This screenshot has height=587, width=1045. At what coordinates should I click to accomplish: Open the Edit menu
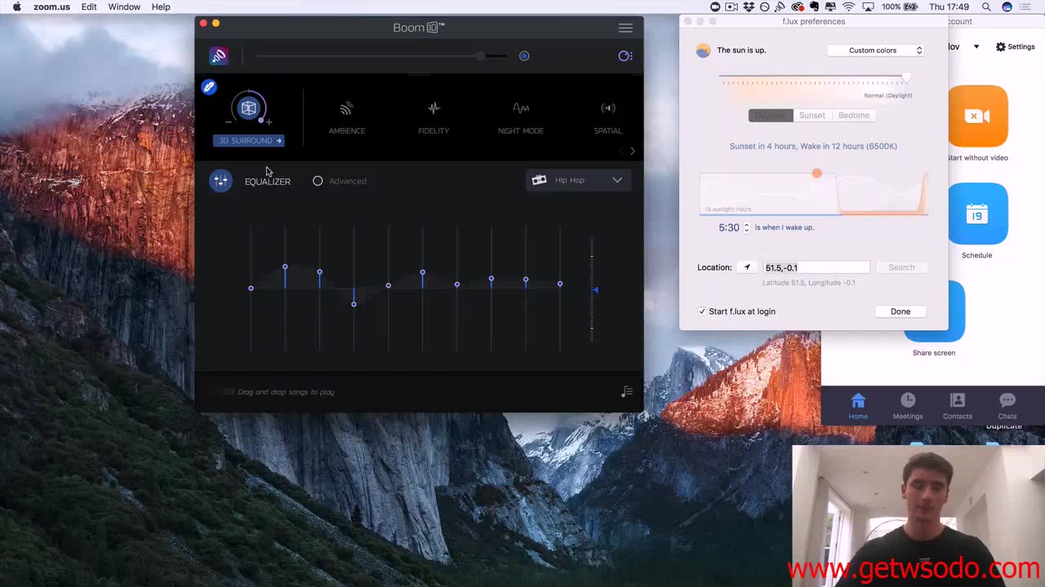pyautogui.click(x=89, y=7)
